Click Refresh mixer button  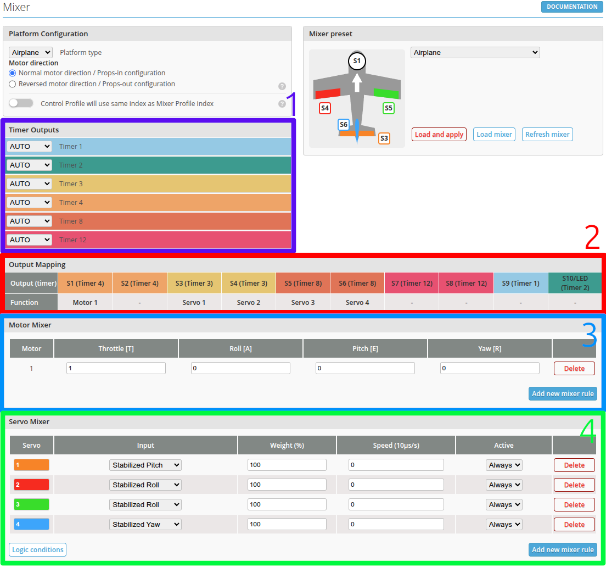[x=547, y=135]
